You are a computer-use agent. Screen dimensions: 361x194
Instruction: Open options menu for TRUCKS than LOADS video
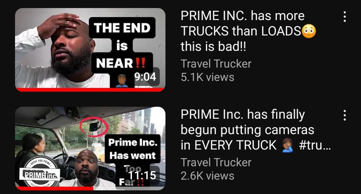344,17
